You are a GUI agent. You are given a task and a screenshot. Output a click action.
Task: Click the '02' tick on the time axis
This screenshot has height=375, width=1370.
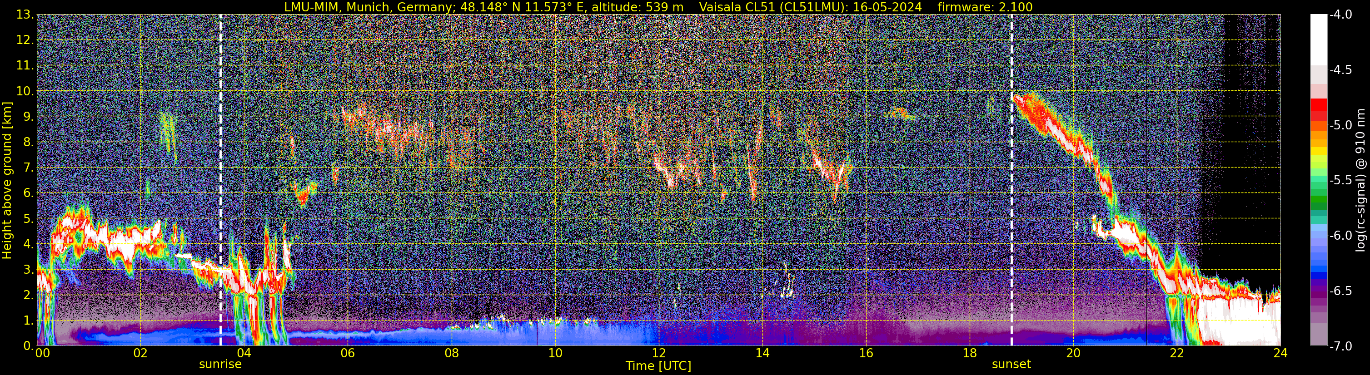tap(140, 353)
